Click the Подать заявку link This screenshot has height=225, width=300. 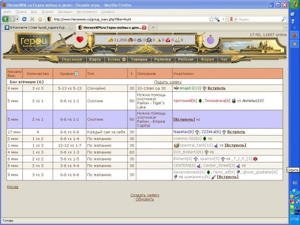[x=167, y=82]
